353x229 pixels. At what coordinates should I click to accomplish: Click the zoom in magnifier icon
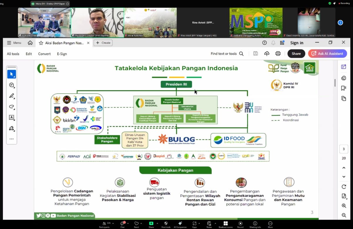(x=344, y=206)
